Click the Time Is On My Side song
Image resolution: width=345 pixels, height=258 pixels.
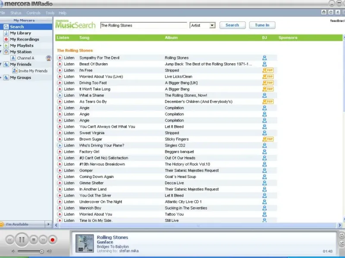point(96,221)
